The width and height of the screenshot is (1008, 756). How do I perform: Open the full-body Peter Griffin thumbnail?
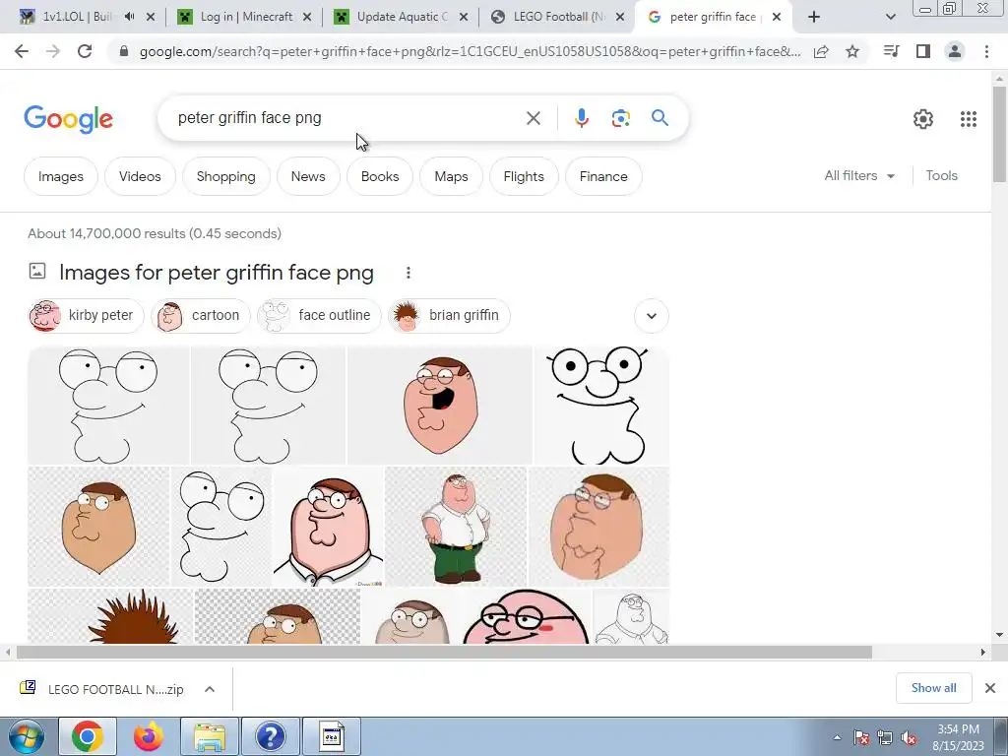(x=456, y=527)
